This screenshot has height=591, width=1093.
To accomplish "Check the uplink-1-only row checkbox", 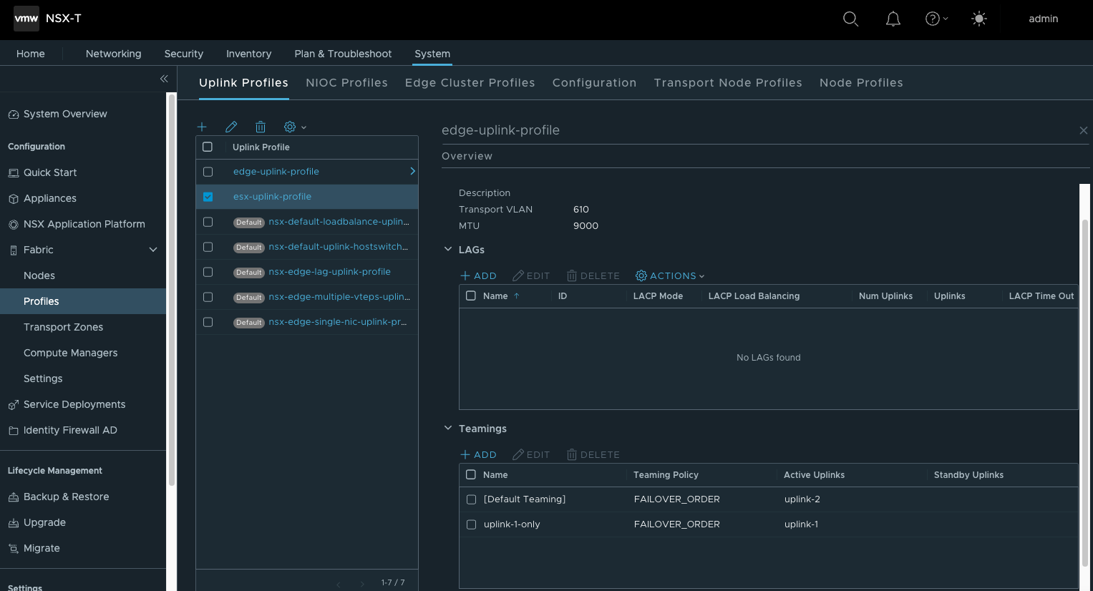I will tap(471, 524).
